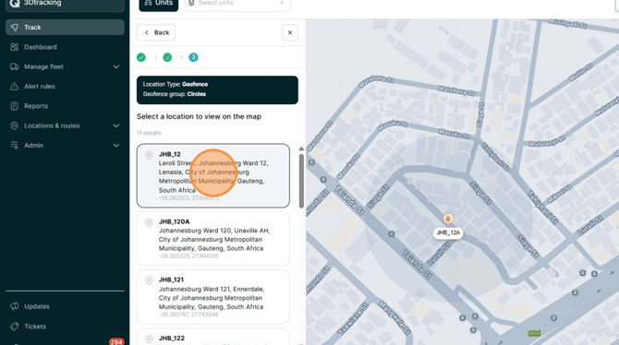Screen dimensions: 619x345
Task: Select the JHB_12 location card
Action: coord(213,176)
